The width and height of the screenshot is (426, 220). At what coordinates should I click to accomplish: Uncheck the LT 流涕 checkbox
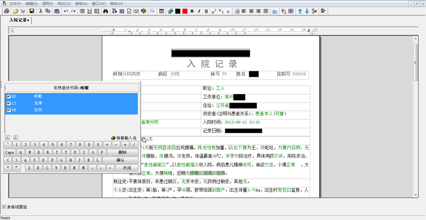coord(9,103)
